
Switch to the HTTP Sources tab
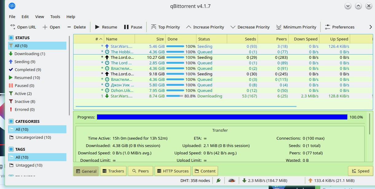pos(173,171)
